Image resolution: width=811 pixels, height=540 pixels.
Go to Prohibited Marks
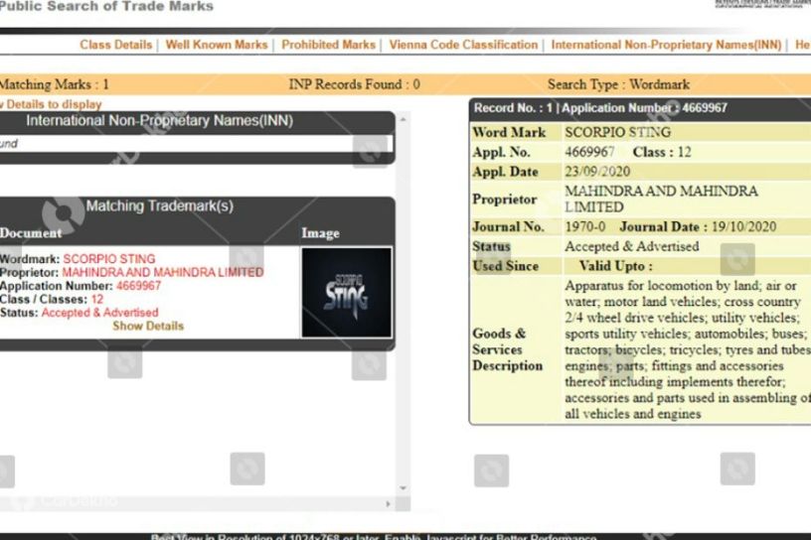coord(328,45)
